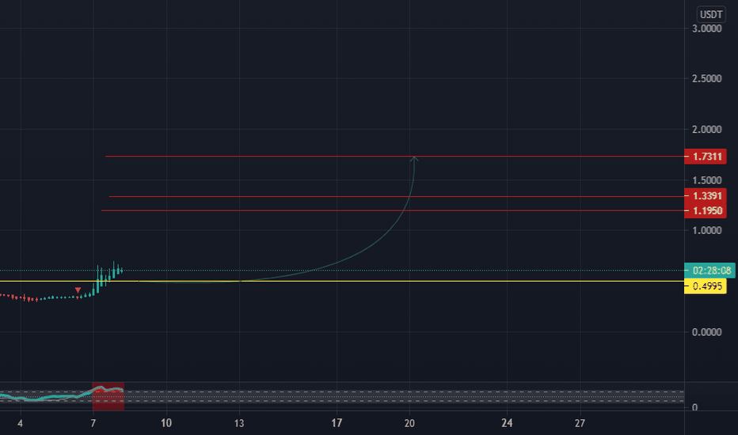
Task: Click the 02:28:08 countdown price label
Action: 709,270
